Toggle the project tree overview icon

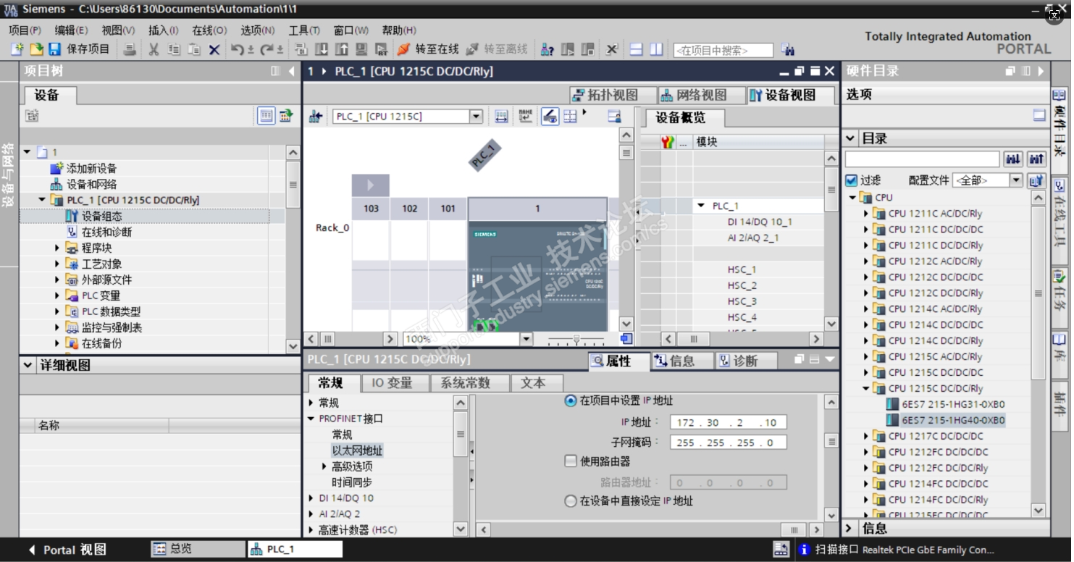tap(267, 115)
